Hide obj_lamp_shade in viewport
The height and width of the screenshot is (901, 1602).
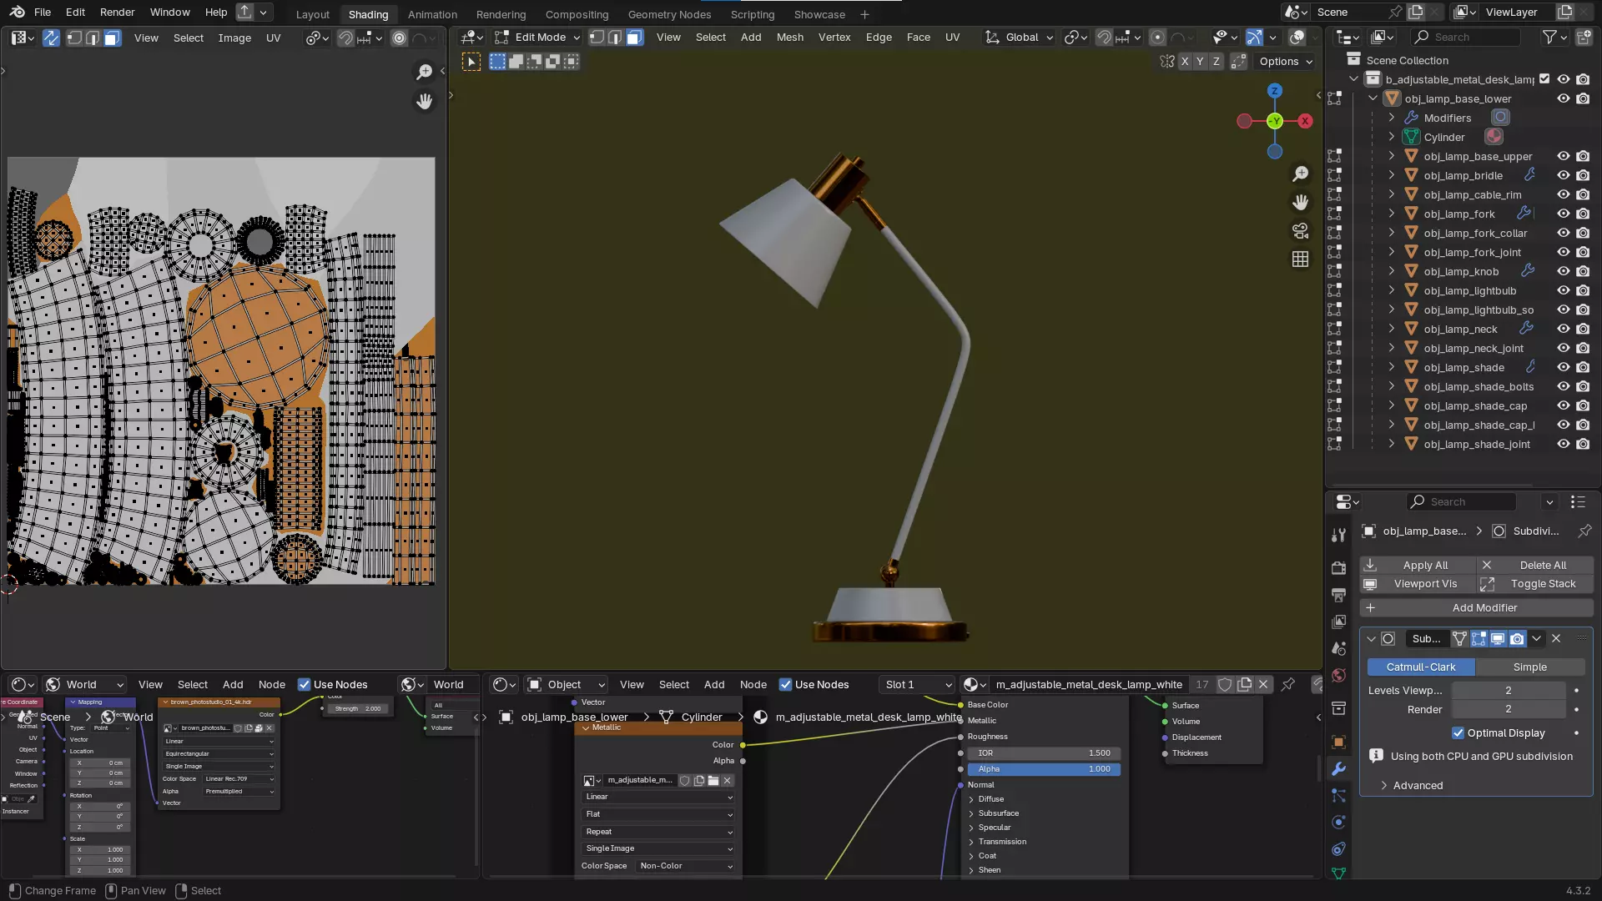pyautogui.click(x=1564, y=367)
